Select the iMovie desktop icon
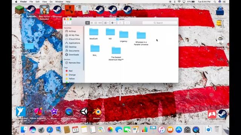 pos(53,112)
